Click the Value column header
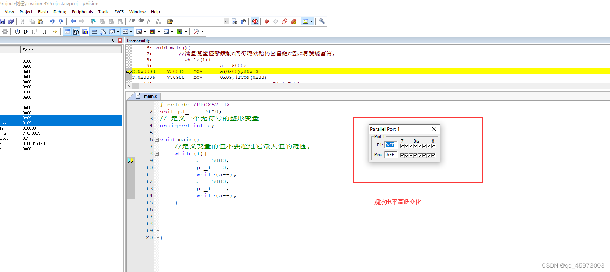Image resolution: width=610 pixels, height=272 pixels. (71, 50)
